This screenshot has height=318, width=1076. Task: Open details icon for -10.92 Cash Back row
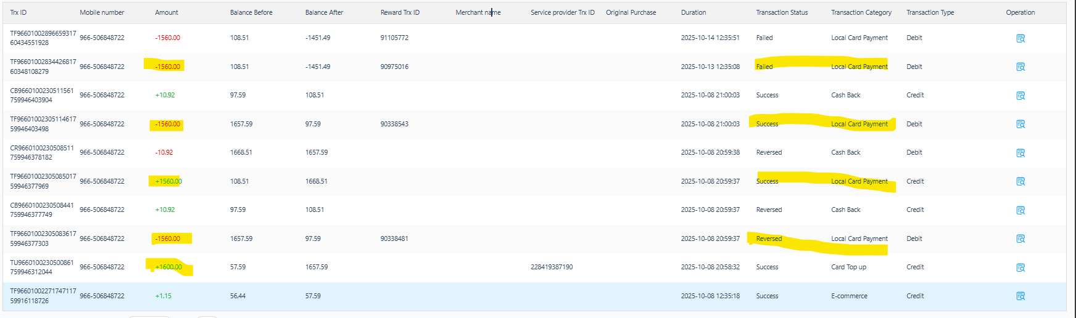(1020, 153)
